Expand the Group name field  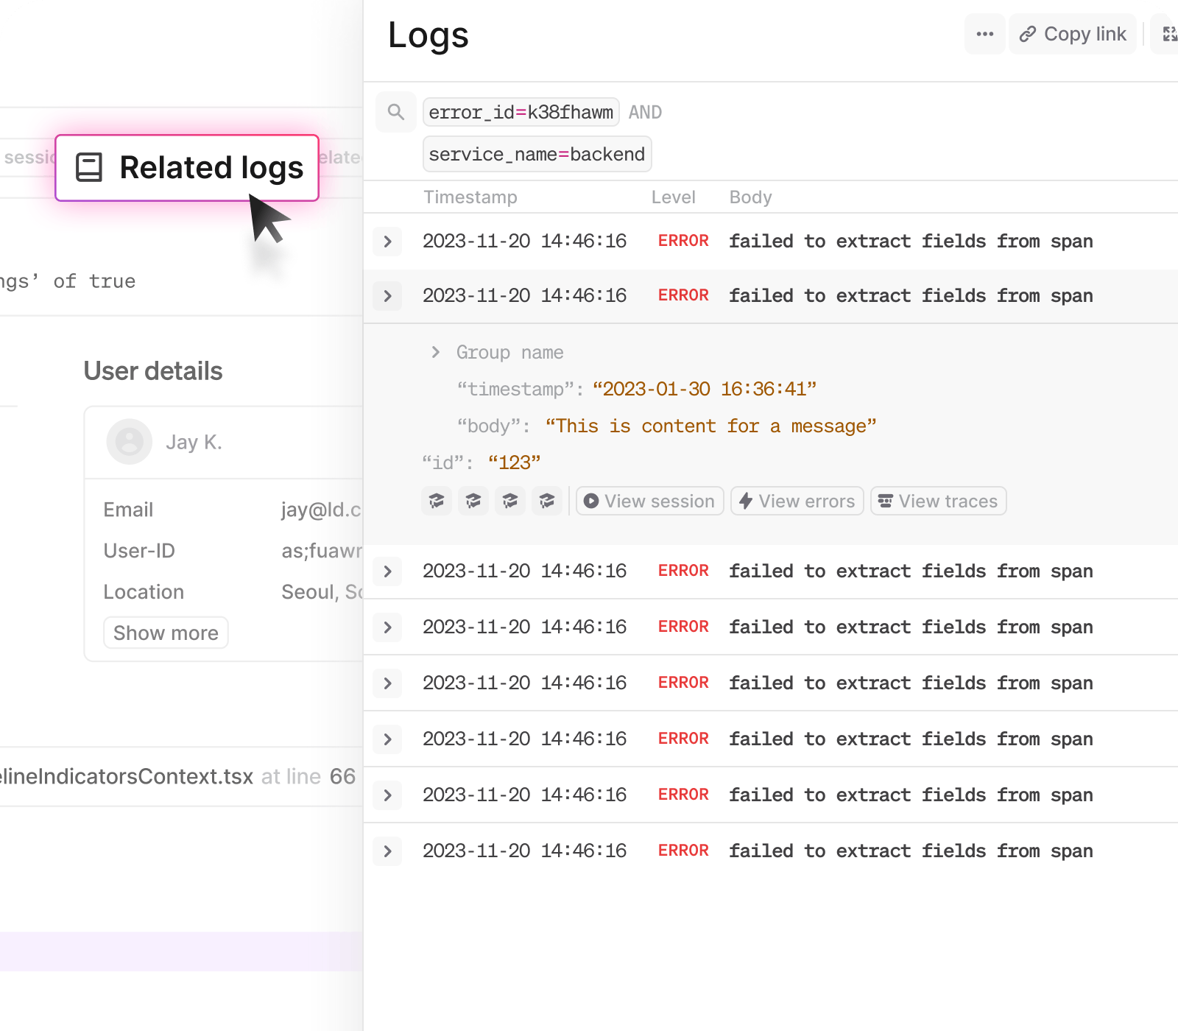436,352
